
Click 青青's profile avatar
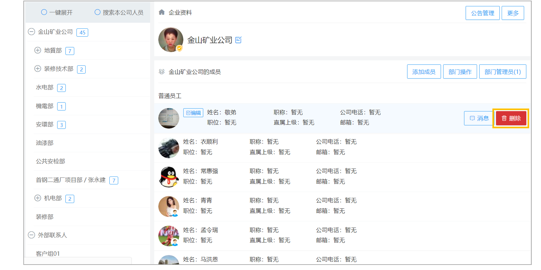point(169,206)
